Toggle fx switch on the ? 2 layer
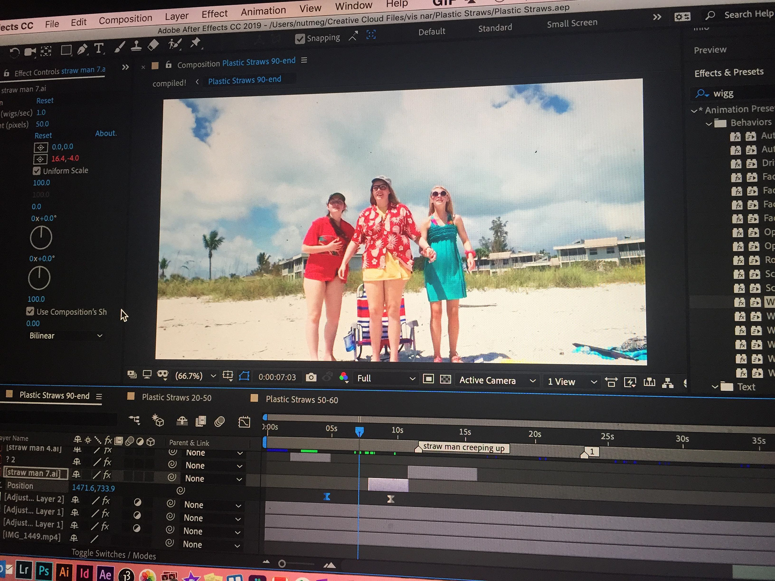The height and width of the screenshot is (581, 775). pos(107,462)
